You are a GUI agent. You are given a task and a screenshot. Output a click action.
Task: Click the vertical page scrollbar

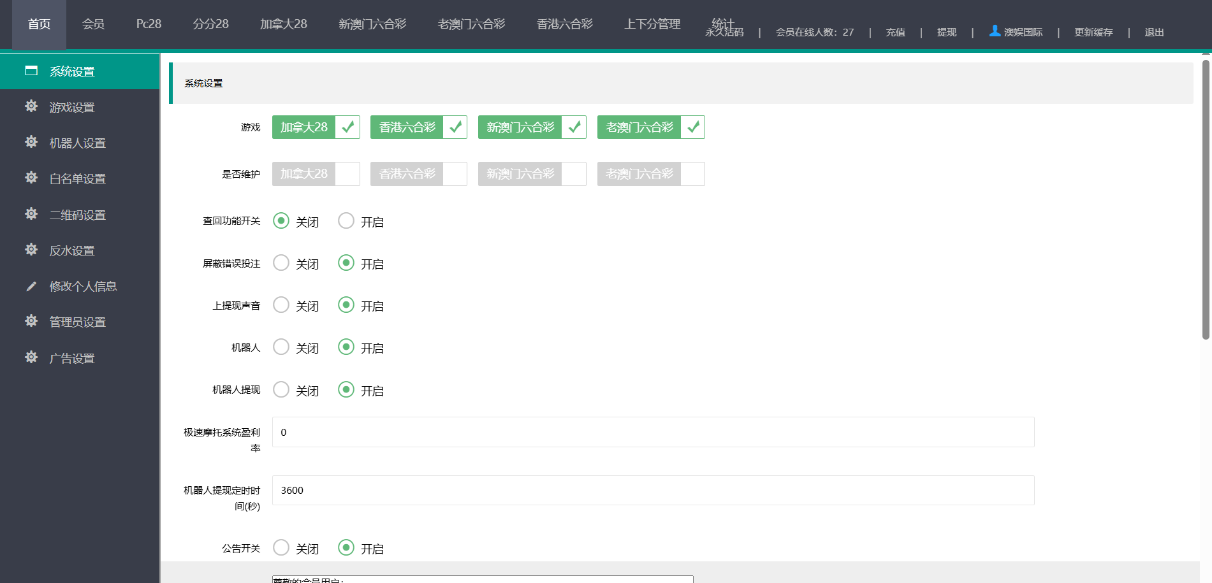[1206, 199]
